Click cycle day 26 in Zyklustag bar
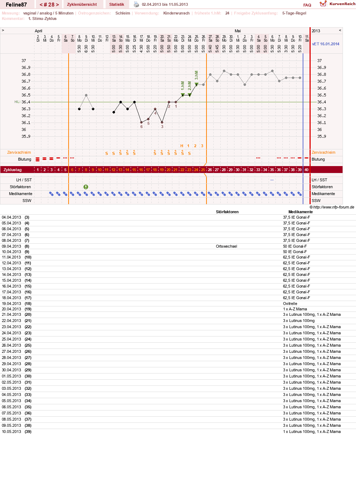Screen dimensions: 356x487 coord(210,170)
